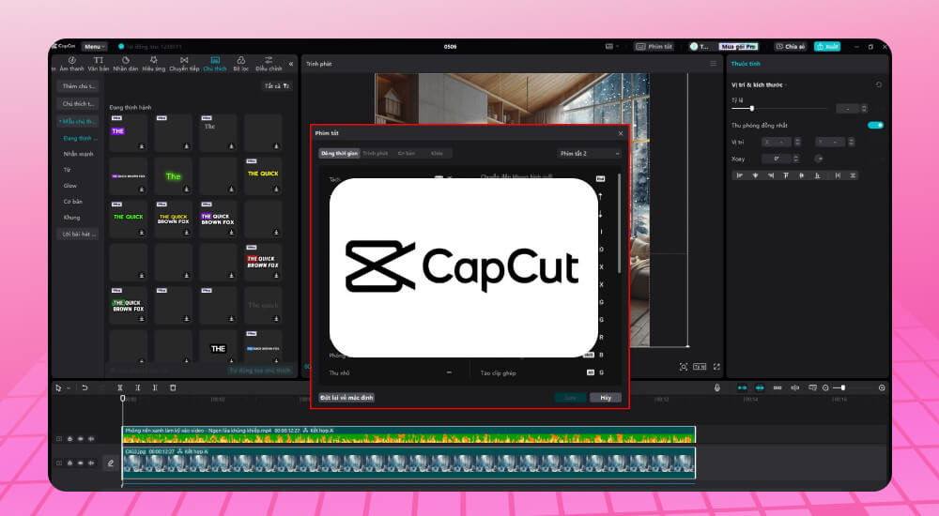Click Hủy cancel button in dialog
Viewport: 939px width, 516px height.
[606, 398]
